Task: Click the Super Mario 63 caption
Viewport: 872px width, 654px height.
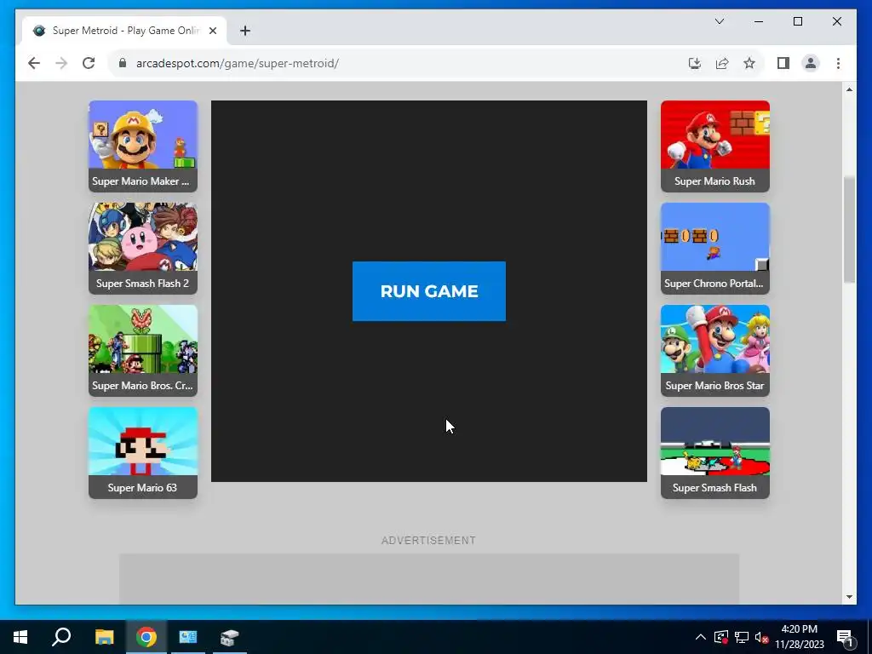Action: [142, 488]
